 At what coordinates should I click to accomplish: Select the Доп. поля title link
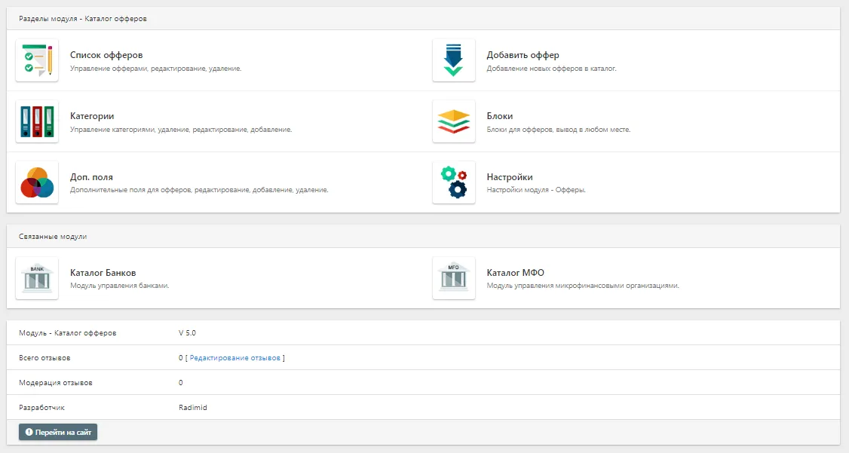tap(91, 177)
